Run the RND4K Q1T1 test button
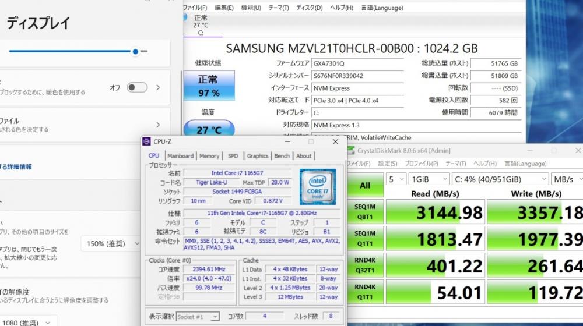583x326 pixels. click(365, 292)
